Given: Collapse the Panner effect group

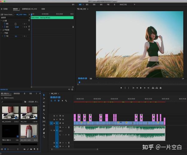Looking at the screenshot, I should (x=1, y=33).
